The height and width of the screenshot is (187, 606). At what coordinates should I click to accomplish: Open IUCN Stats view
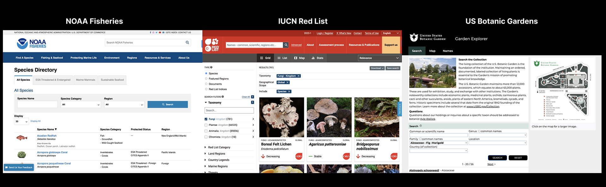(x=318, y=58)
